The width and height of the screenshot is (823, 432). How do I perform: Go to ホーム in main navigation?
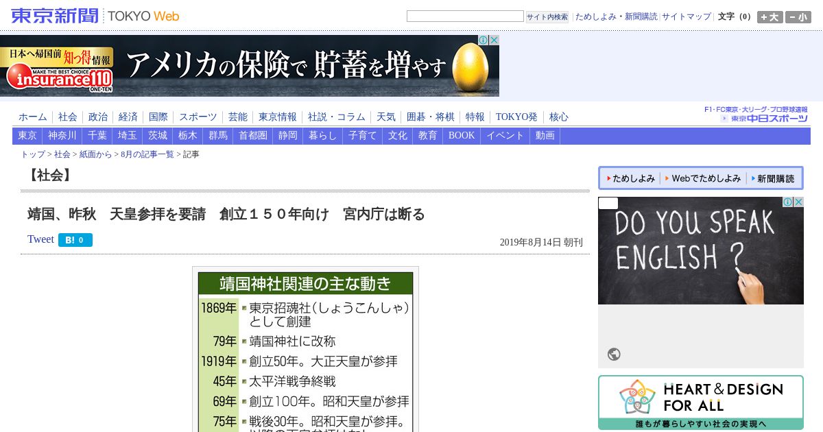pyautogui.click(x=33, y=117)
